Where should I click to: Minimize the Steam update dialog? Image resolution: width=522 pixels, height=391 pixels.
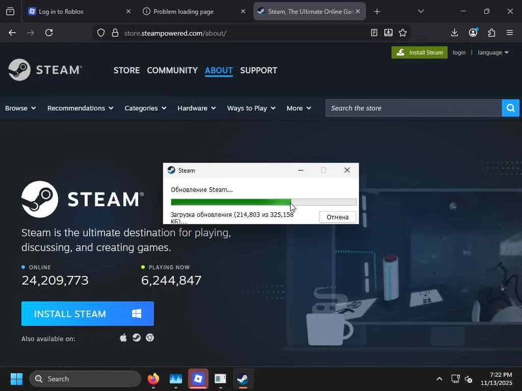[301, 170]
